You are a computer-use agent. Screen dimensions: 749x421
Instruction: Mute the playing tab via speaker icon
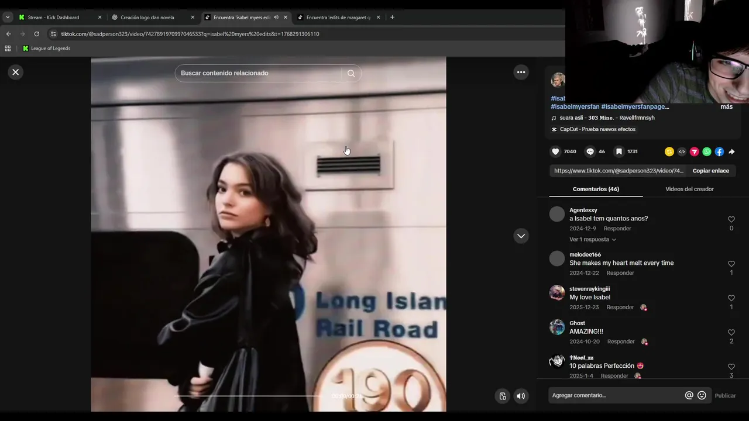point(276,18)
